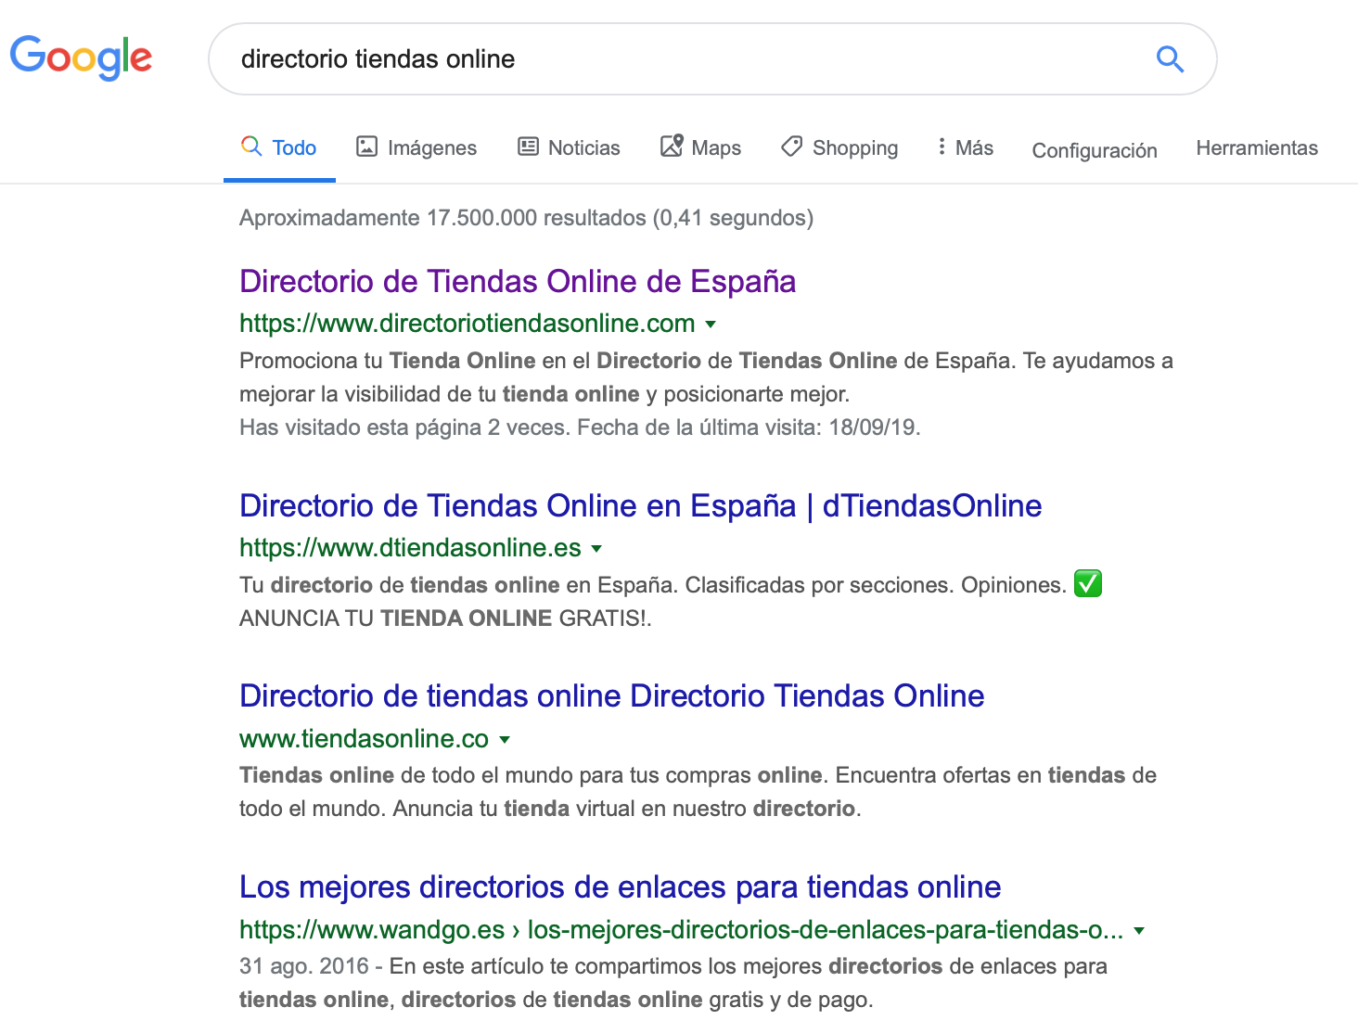
Task: Open dropdown arrow next to www.tiendasonline.co
Action: (505, 740)
